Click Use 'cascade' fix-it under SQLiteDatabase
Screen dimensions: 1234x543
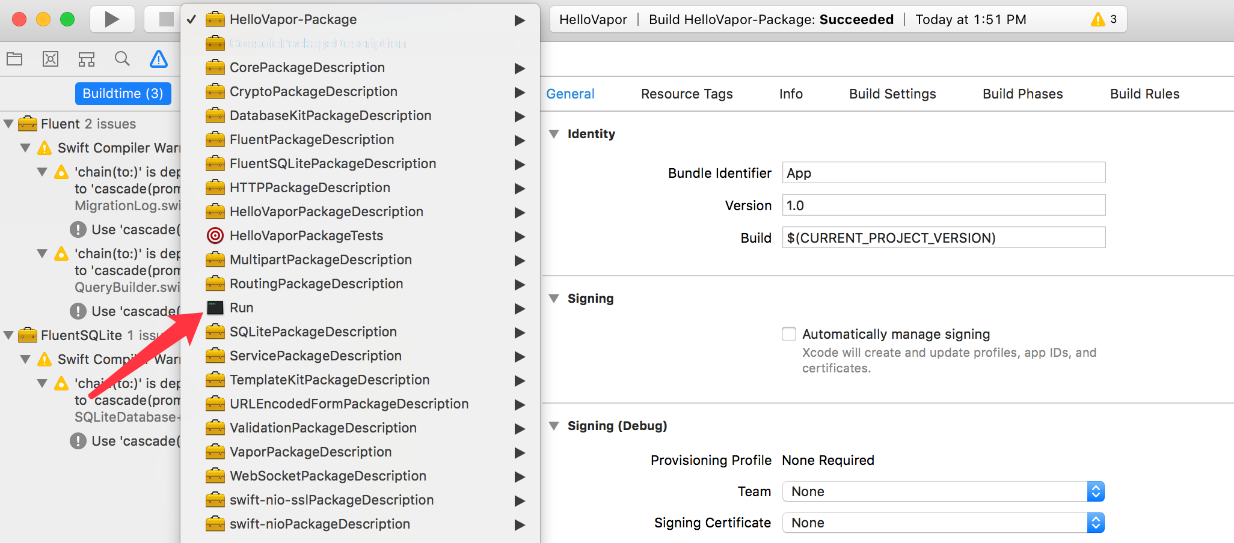pos(125,441)
